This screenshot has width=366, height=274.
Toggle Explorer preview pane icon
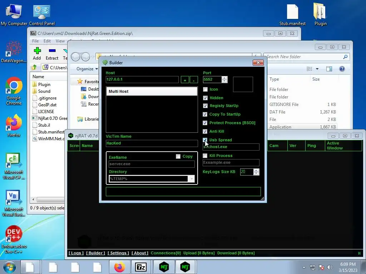point(329,69)
